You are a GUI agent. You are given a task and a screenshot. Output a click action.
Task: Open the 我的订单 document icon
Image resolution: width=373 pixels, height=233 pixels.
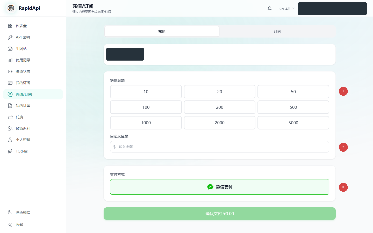pos(10,106)
